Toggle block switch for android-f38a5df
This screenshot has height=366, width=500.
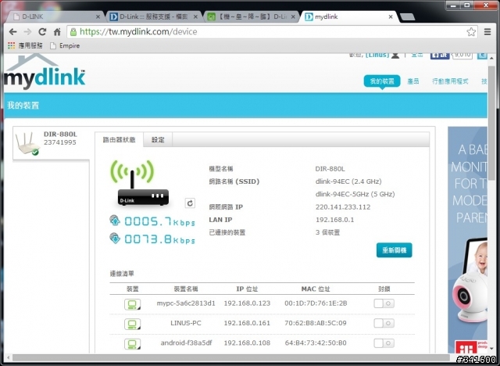384,343
